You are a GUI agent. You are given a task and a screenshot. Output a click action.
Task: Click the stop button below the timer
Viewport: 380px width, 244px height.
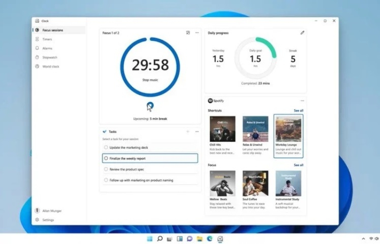click(150, 106)
